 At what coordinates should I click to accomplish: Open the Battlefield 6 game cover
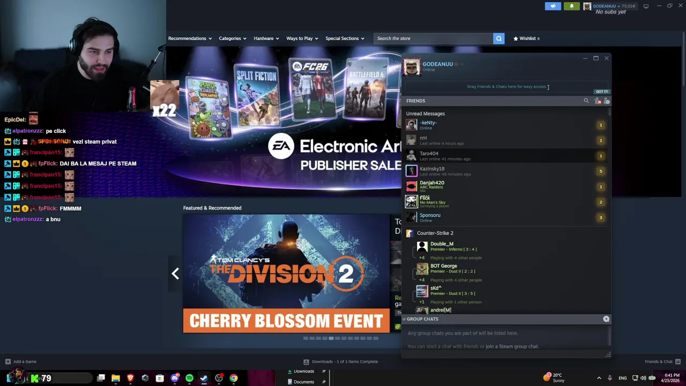(x=367, y=88)
